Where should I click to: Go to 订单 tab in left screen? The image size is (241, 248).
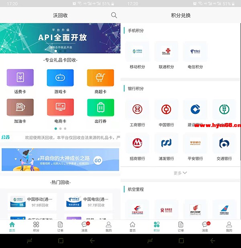(x=60, y=227)
